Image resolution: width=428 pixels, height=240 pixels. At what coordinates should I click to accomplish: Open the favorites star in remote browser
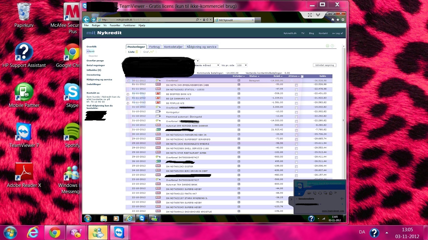click(338, 20)
